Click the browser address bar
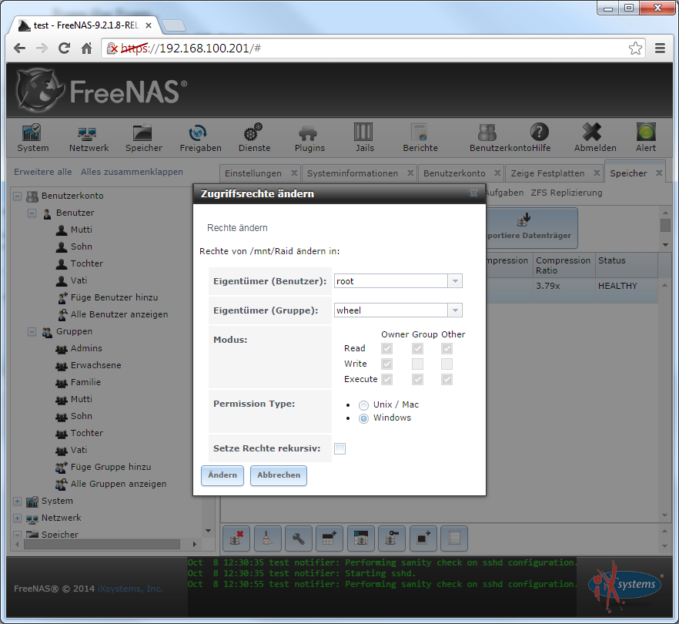The width and height of the screenshot is (679, 624). (x=373, y=48)
